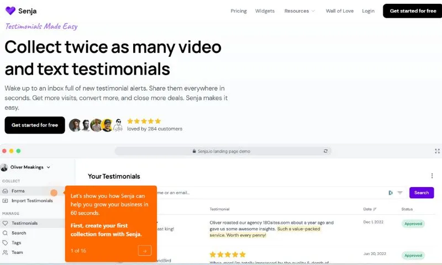Open Forms in the sidebar
The height and width of the screenshot is (265, 442).
(x=18, y=191)
